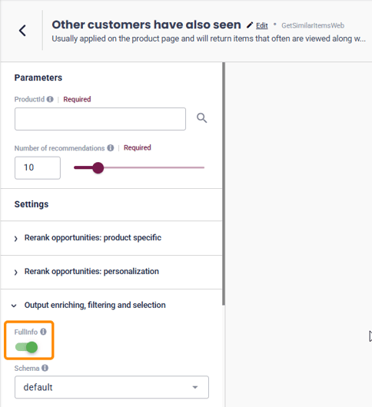The height and width of the screenshot is (407, 372).
Task: Click the Schema info icon
Action: coord(45,368)
